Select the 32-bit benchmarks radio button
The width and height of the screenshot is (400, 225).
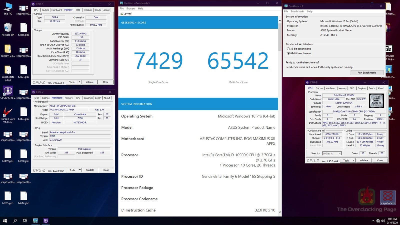tap(289, 48)
